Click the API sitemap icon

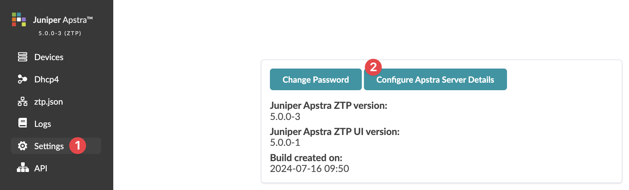(23, 168)
